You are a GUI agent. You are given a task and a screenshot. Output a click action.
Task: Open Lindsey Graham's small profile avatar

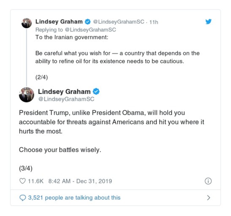point(27,23)
